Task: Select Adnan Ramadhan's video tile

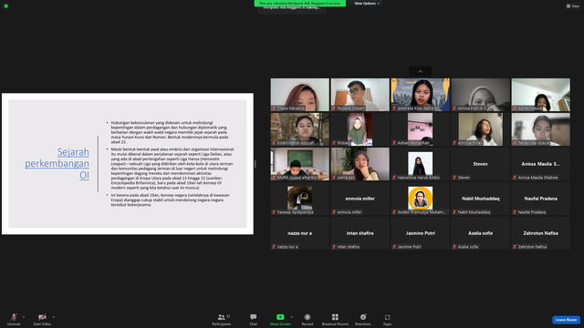Action: click(420, 129)
